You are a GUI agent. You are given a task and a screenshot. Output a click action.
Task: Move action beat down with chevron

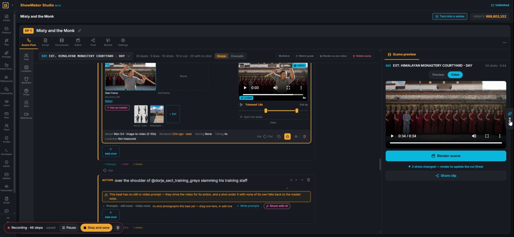(x=302, y=180)
